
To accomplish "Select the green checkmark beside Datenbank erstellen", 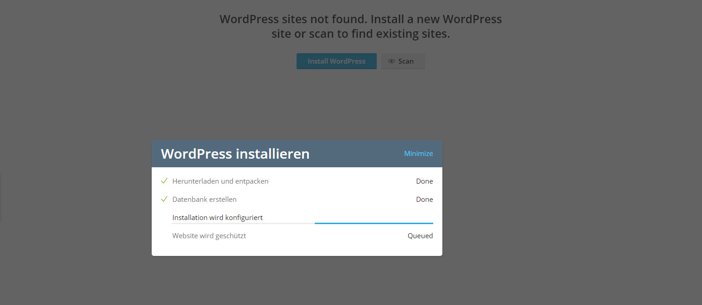I will click(x=164, y=199).
